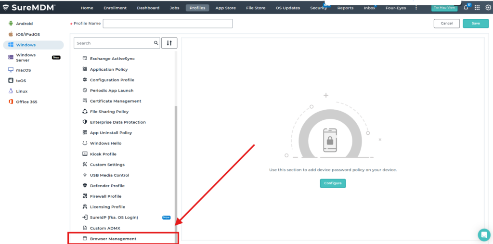Image resolution: width=493 pixels, height=244 pixels.
Task: Go to the Home tab
Action: pyautogui.click(x=87, y=8)
